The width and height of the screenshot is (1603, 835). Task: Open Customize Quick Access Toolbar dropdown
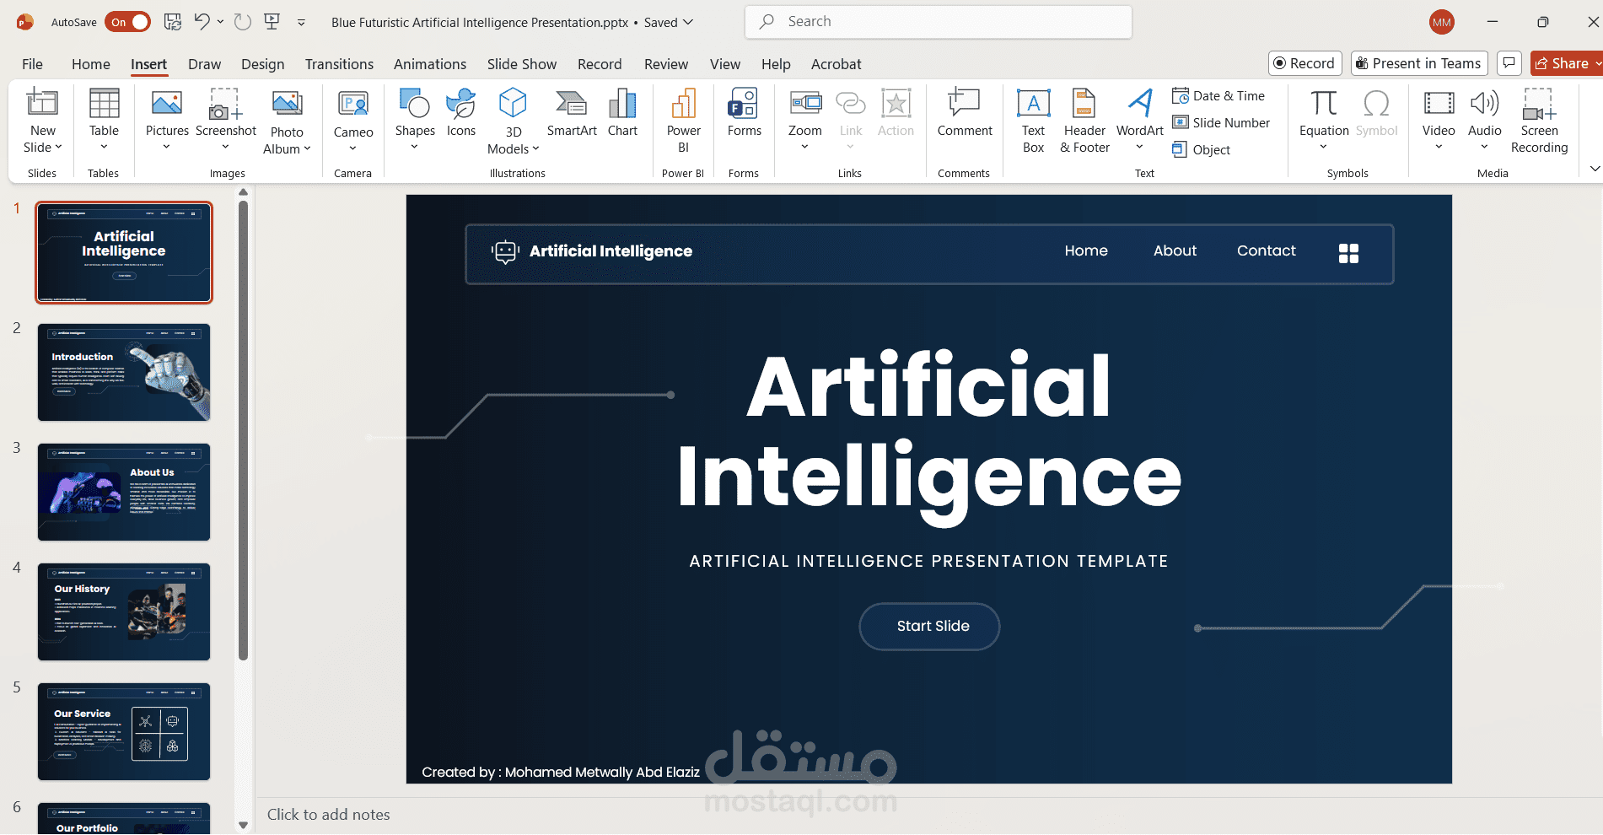301,23
